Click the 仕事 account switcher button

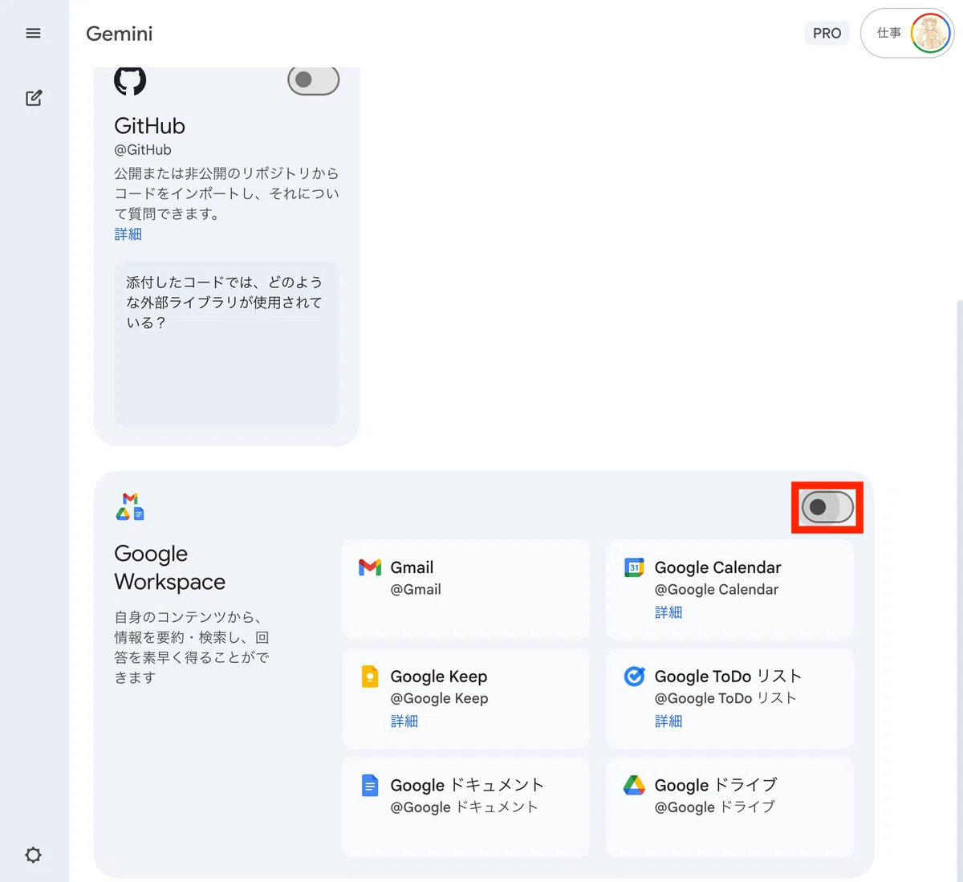click(907, 34)
